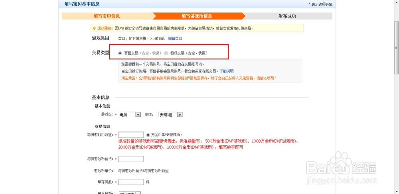399x194 pixels.
Task: Click the 发布成功 step tab
Action: pyautogui.click(x=287, y=16)
